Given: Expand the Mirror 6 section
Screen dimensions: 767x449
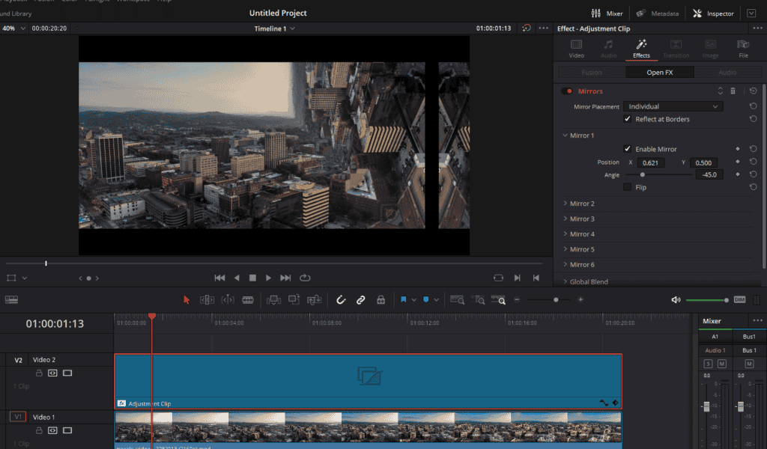Looking at the screenshot, I should tap(565, 264).
